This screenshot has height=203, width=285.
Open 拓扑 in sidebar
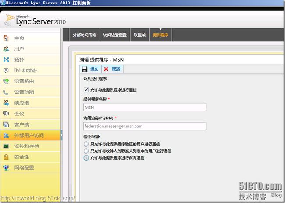pyautogui.click(x=30, y=60)
